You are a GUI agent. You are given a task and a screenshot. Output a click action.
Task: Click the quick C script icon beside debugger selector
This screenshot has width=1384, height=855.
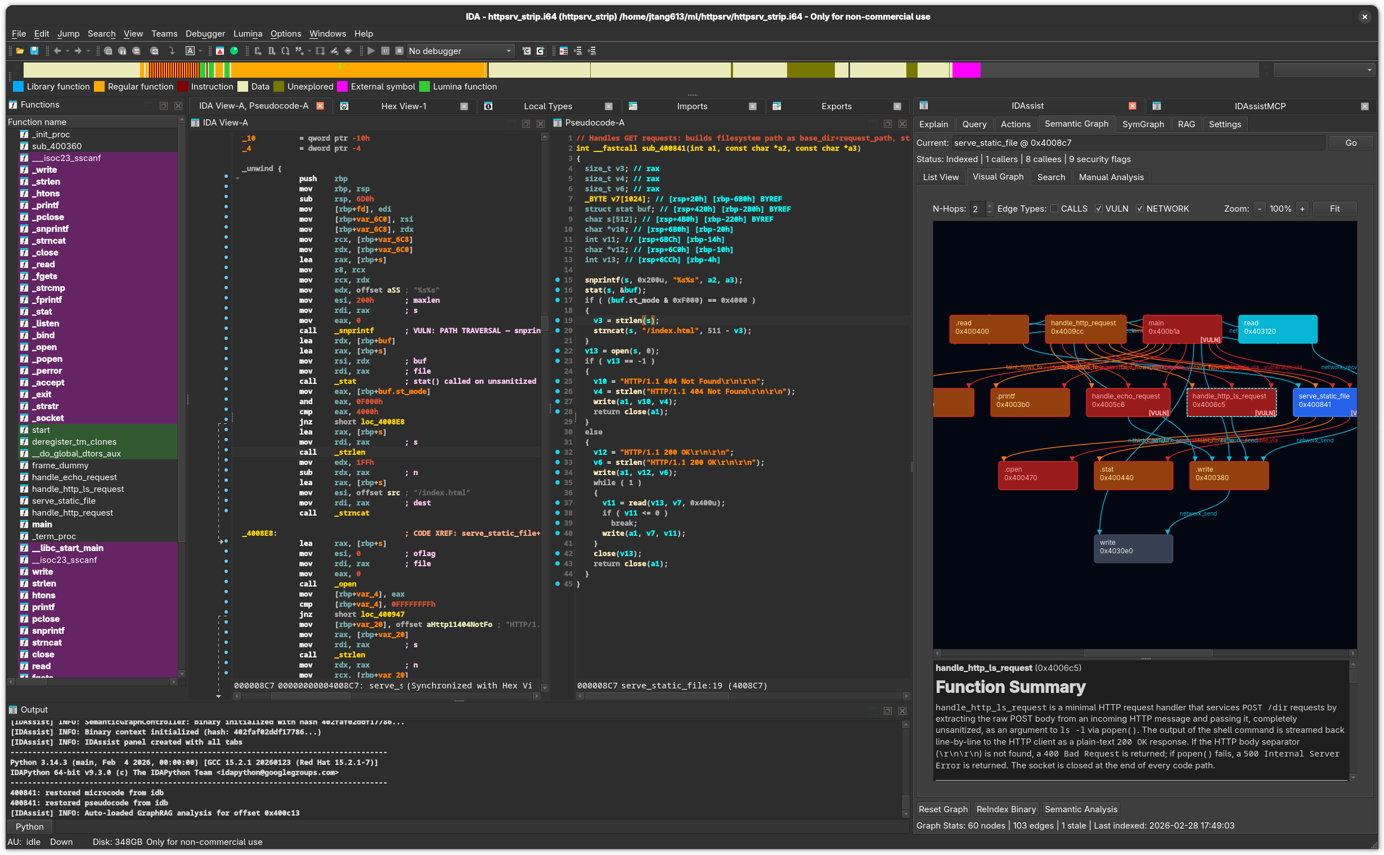pyautogui.click(x=525, y=51)
